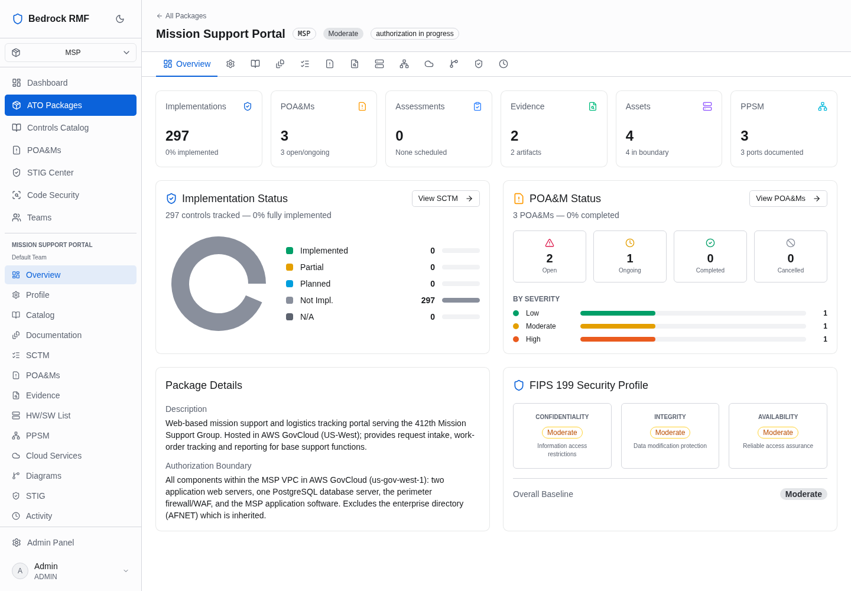Screen dimensions: 851x591
Task: Click the network icon on PPSM card
Action: click(823, 106)
